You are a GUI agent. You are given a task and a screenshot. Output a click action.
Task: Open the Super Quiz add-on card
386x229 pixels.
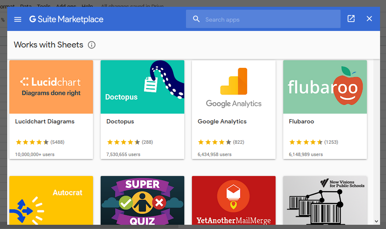pyautogui.click(x=142, y=200)
